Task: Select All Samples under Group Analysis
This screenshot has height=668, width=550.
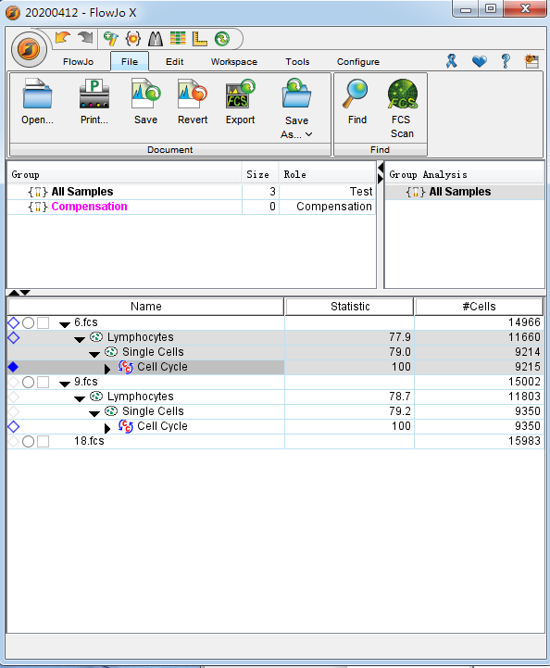Action: point(465,192)
